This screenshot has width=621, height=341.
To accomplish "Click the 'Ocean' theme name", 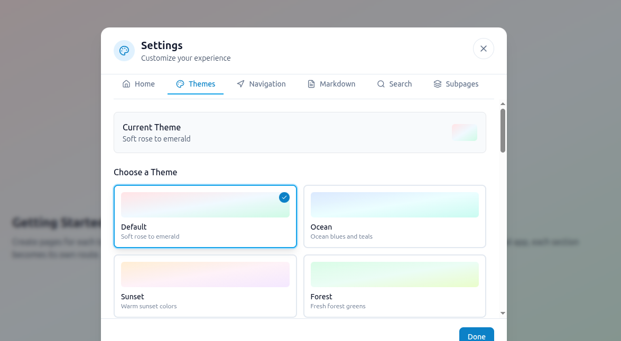I will click(x=321, y=227).
